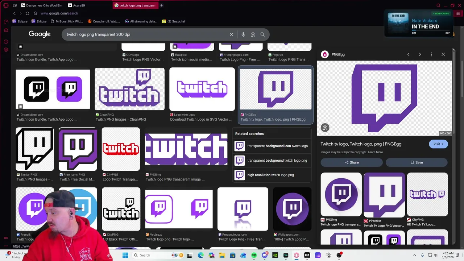Share the PNGEgg Twitch logo image
The image size is (464, 261).
pyautogui.click(x=352, y=162)
